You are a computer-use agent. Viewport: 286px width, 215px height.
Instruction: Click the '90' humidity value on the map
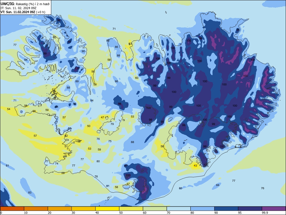click(83, 51)
